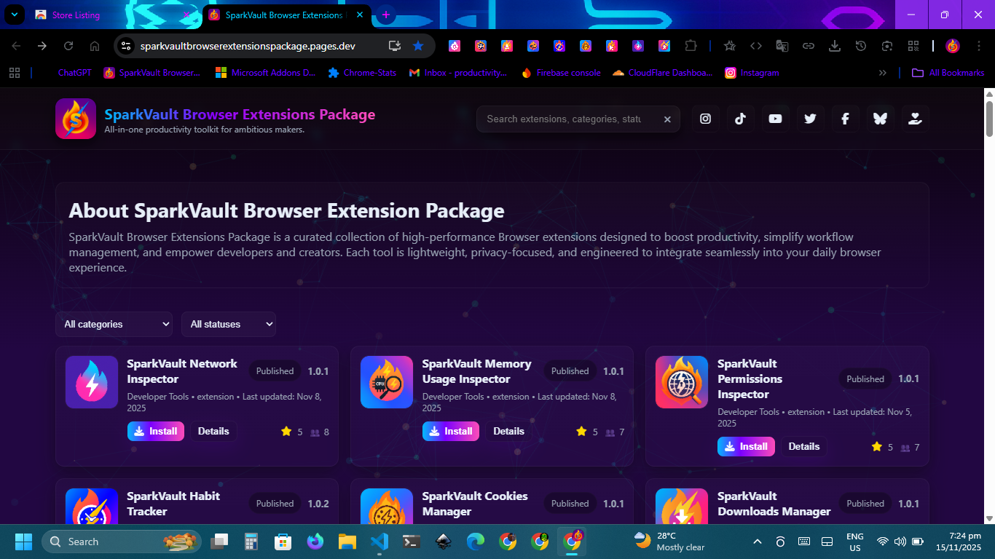View Details for SparkVault Memory Usage Inspector
The width and height of the screenshot is (995, 559).
[508, 431]
